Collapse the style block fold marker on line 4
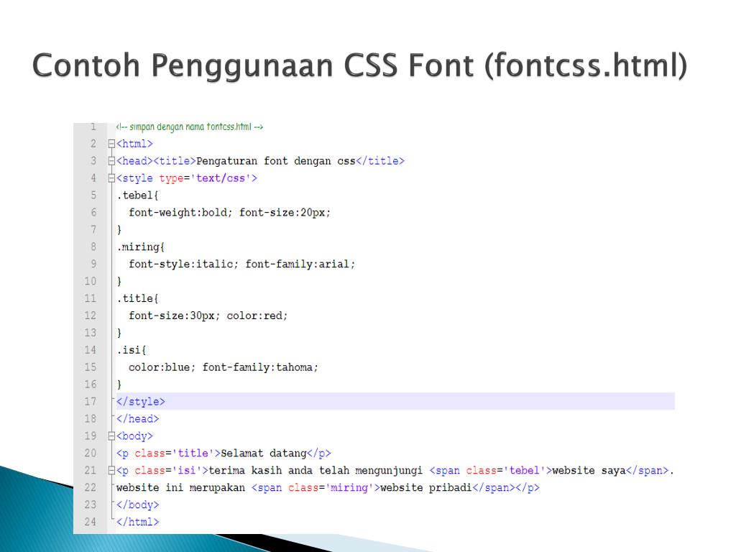 click(x=111, y=178)
